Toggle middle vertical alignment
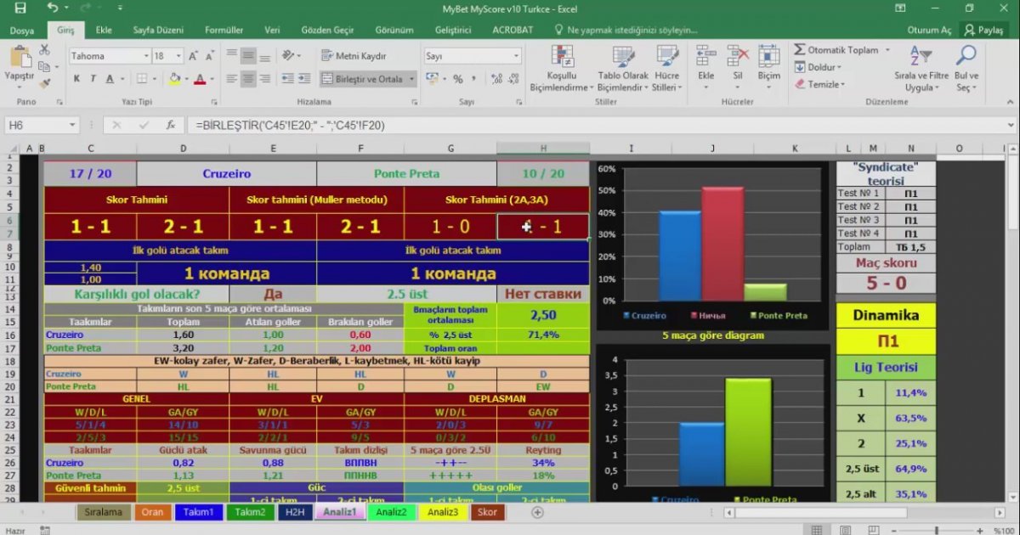This screenshot has width=1020, height=535. (247, 56)
